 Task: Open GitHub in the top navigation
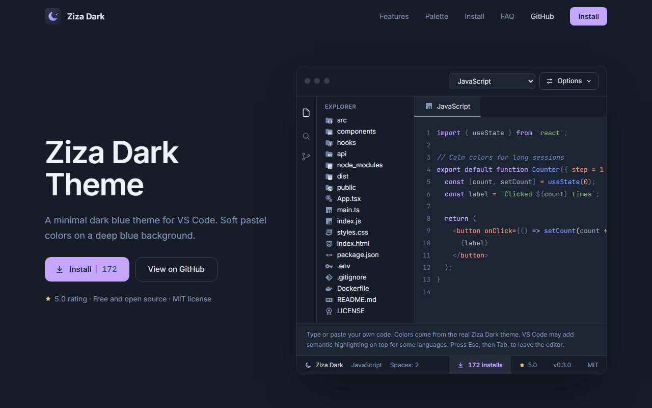[x=542, y=16]
